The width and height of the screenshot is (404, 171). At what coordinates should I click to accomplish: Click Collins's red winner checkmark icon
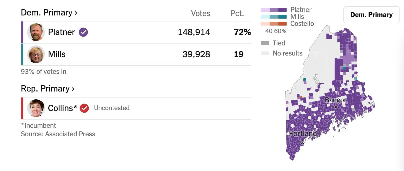[x=84, y=108]
